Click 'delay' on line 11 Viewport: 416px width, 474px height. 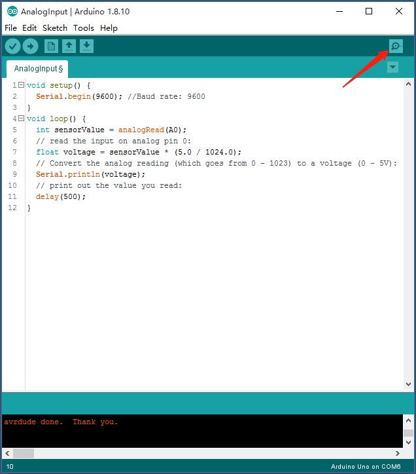tap(47, 197)
